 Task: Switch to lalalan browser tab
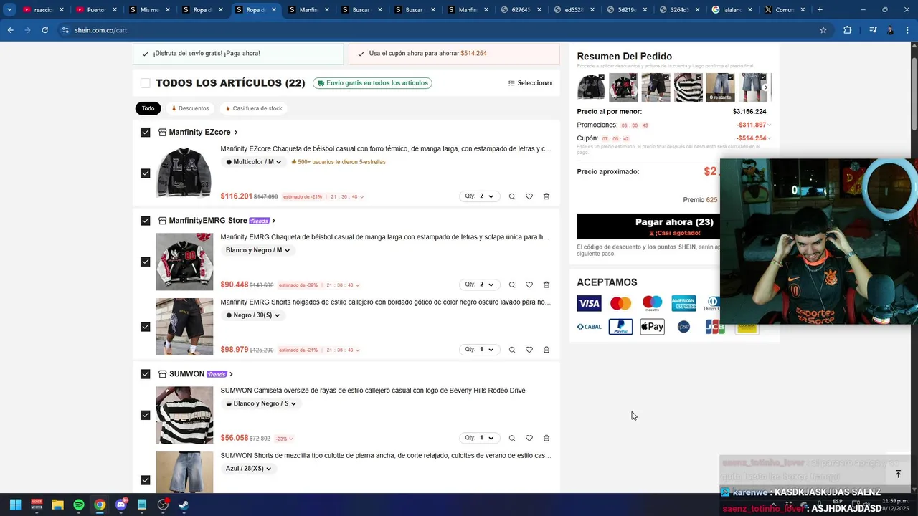732,10
